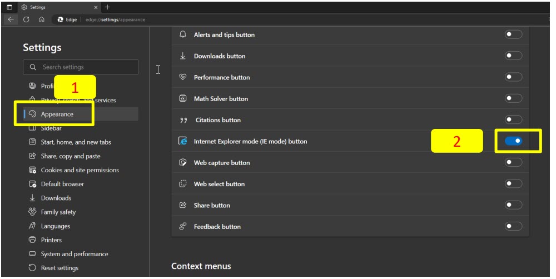Turn on the Performance button toggle
Viewport: 556px width, 279px height.
pos(513,77)
